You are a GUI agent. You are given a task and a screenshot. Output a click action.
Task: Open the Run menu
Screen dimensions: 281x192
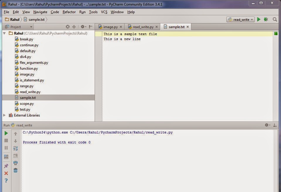82,12
